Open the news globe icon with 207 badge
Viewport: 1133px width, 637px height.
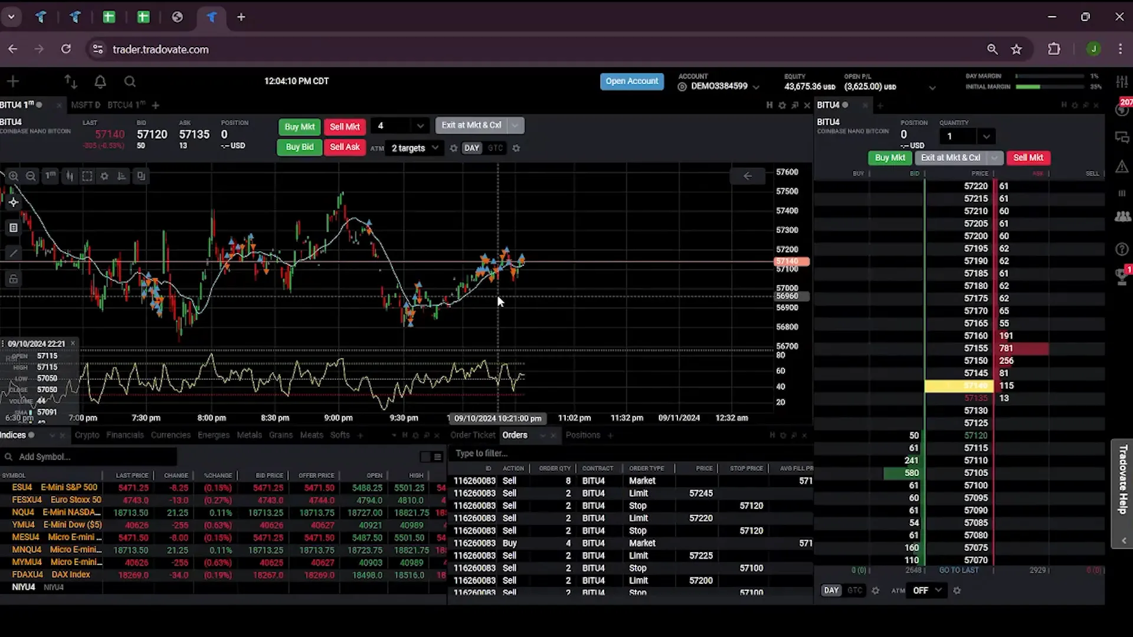(x=1122, y=109)
